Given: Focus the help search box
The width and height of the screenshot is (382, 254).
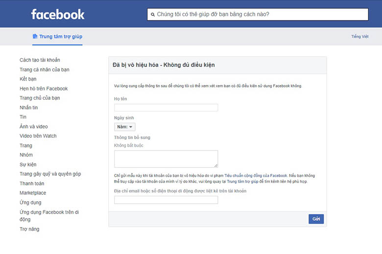Looking at the screenshot, I should pos(258,14).
